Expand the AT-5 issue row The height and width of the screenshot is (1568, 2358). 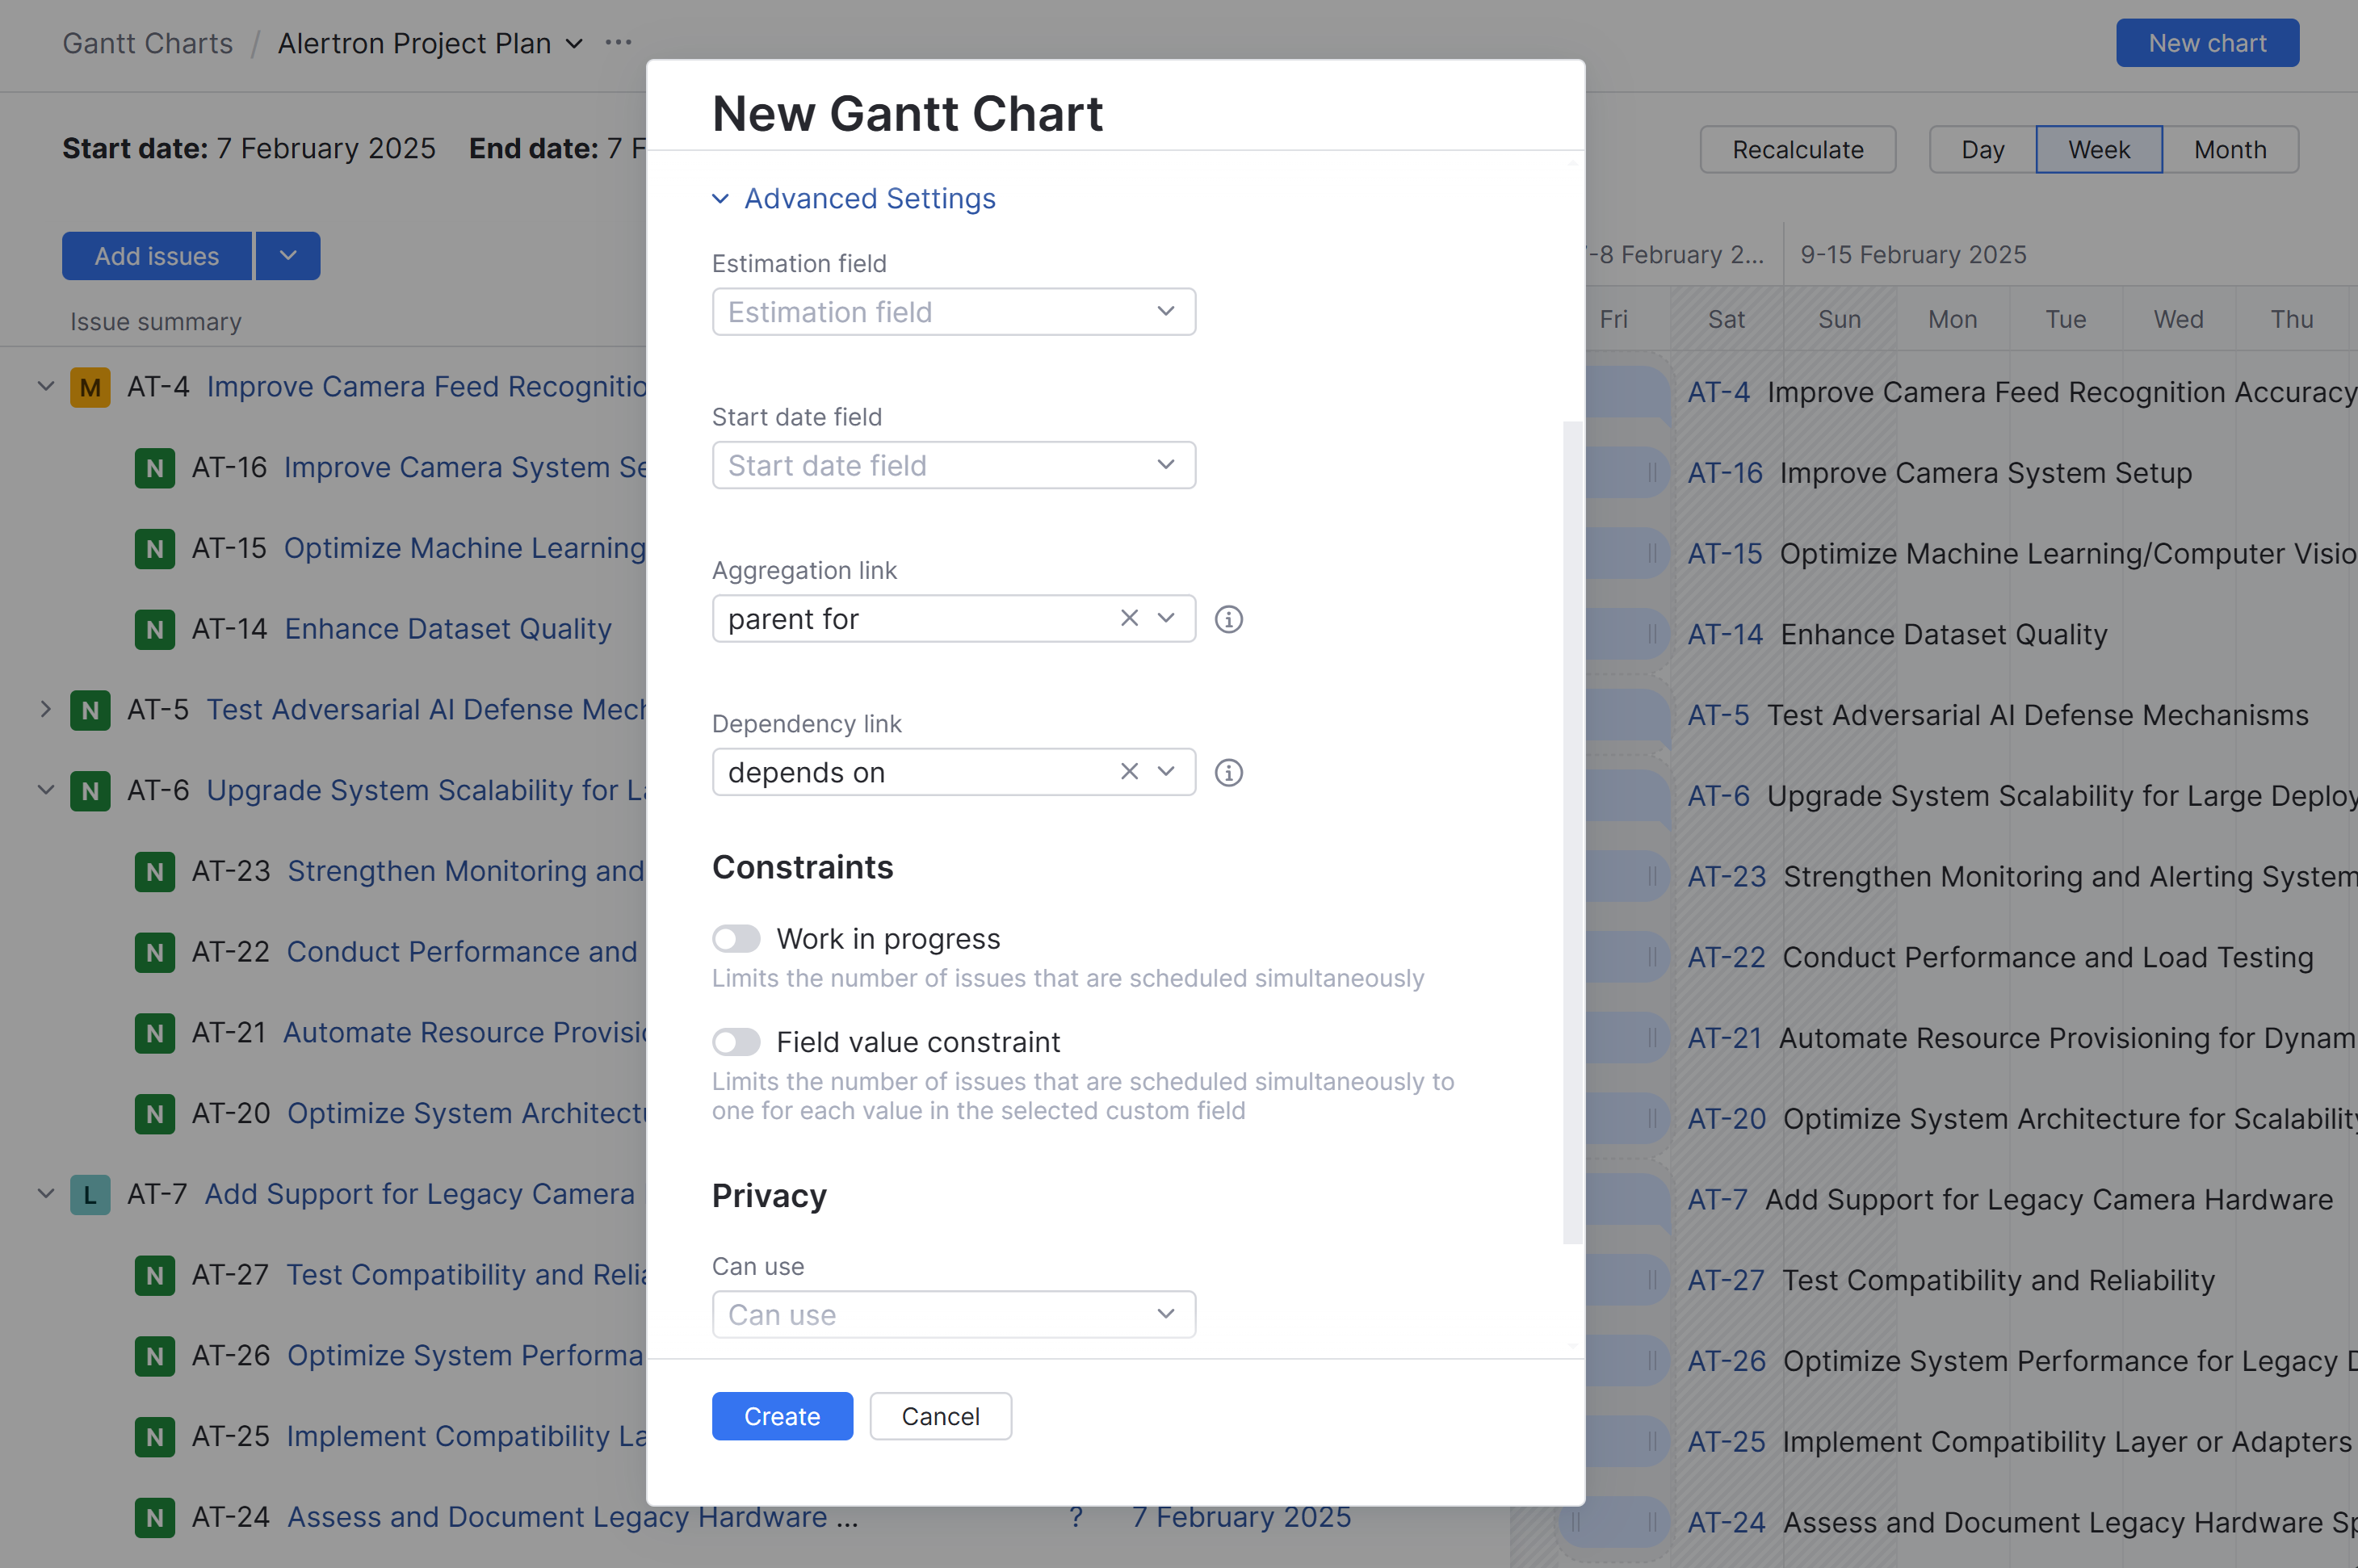pos(46,709)
